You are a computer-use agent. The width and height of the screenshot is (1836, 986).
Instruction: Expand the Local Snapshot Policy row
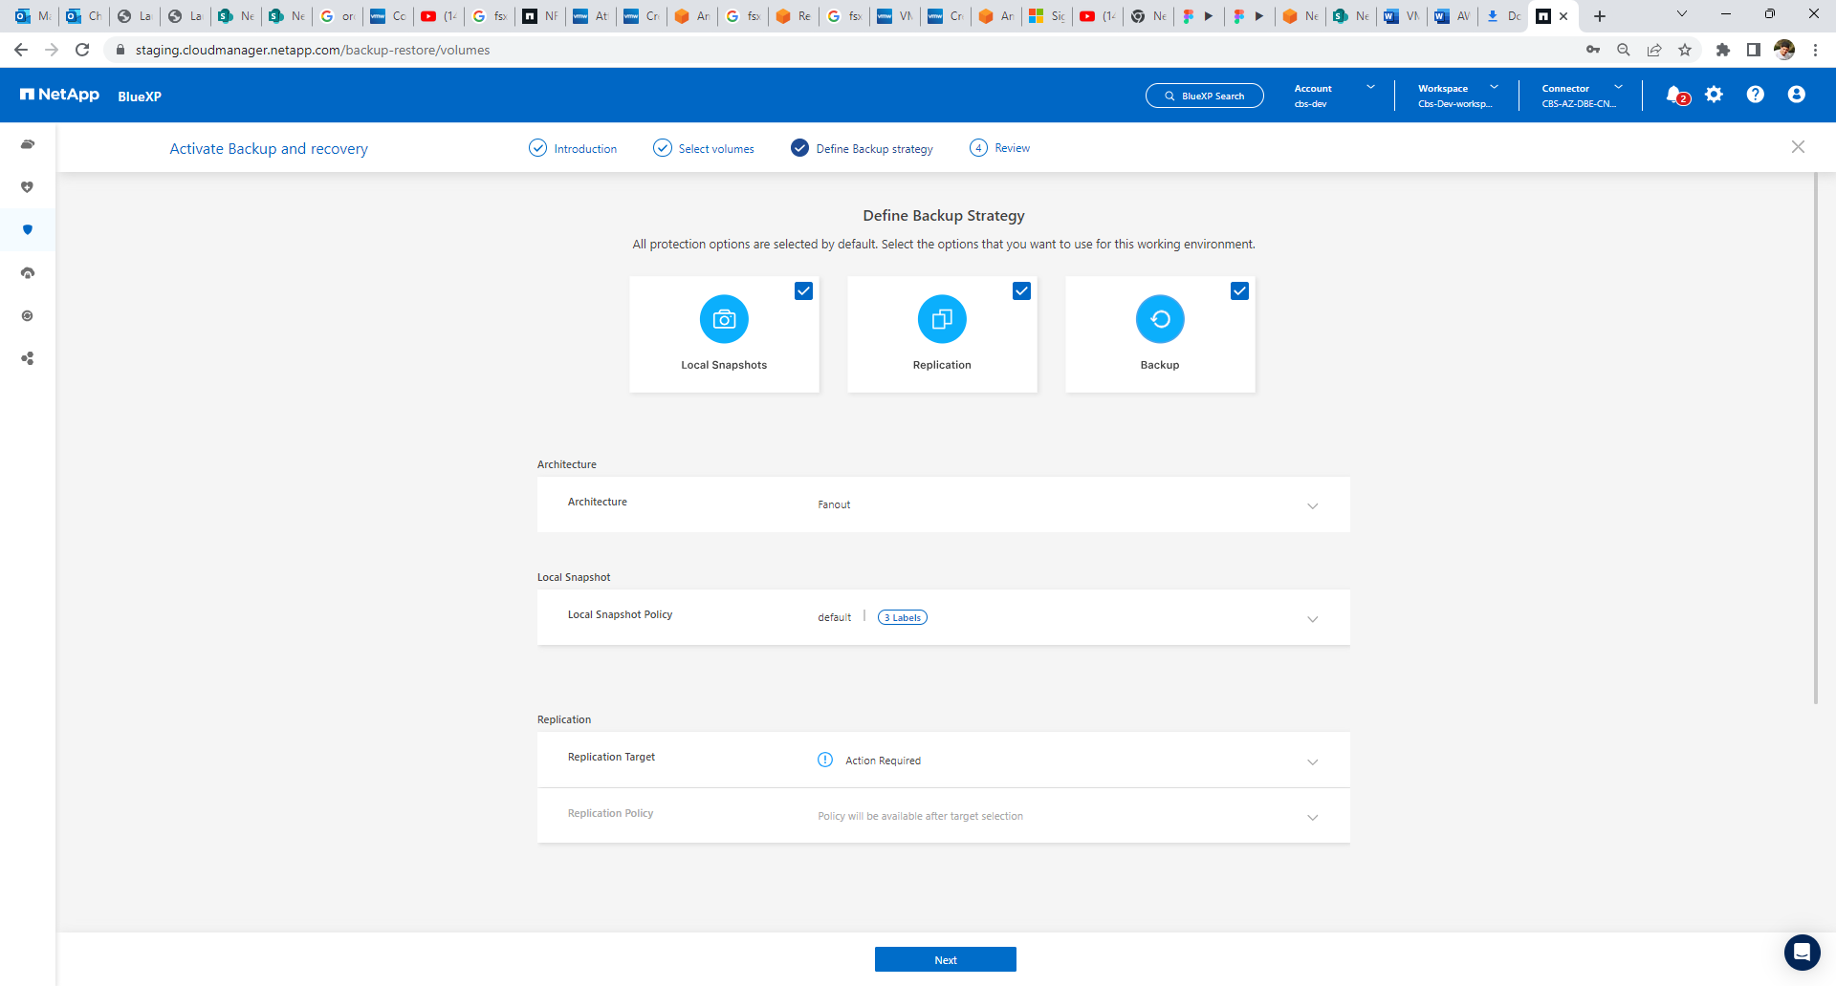[x=1312, y=618]
